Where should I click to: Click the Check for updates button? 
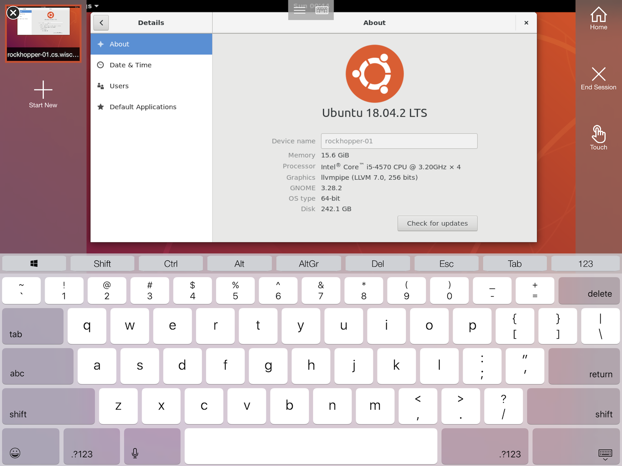coord(437,223)
